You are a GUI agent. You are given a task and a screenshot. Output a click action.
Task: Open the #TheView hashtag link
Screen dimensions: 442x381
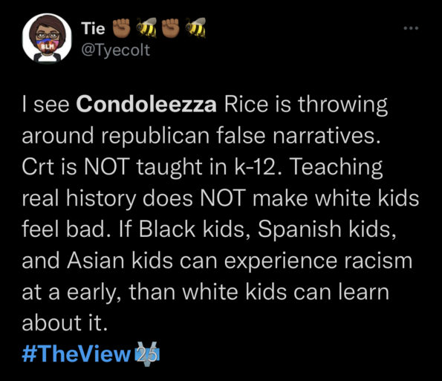pos(76,354)
